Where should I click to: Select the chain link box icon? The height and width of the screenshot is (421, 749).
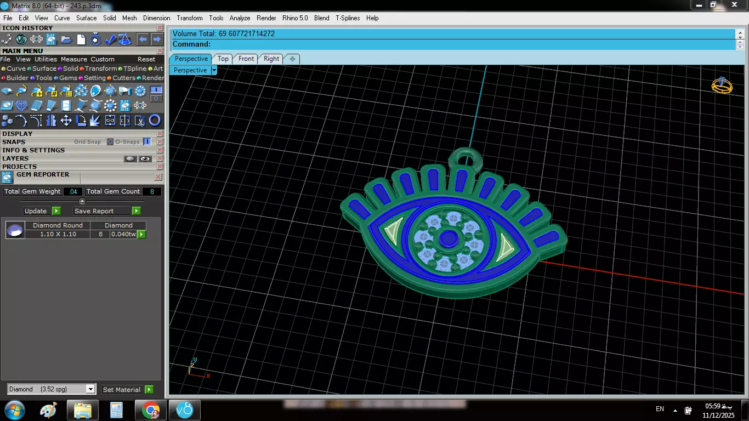point(110,121)
